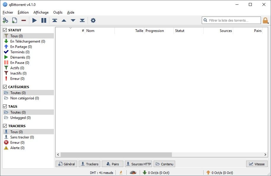Select Tous (0) under Trackers

[x=28, y=132]
